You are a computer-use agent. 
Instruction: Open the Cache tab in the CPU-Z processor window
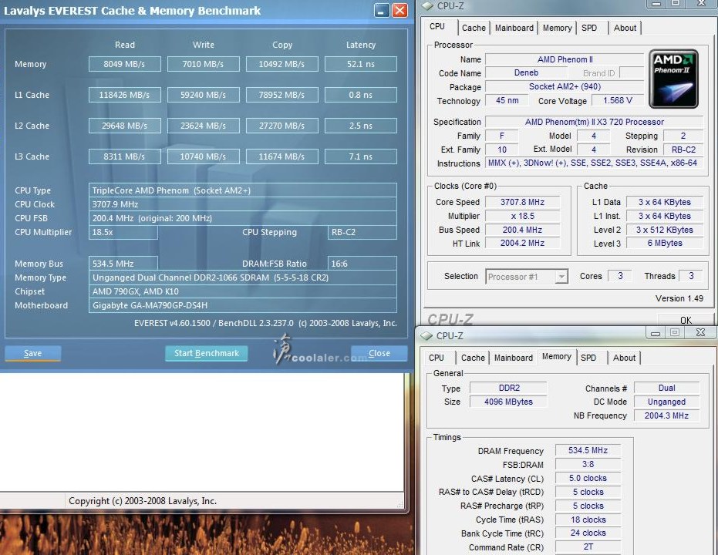[x=474, y=28]
